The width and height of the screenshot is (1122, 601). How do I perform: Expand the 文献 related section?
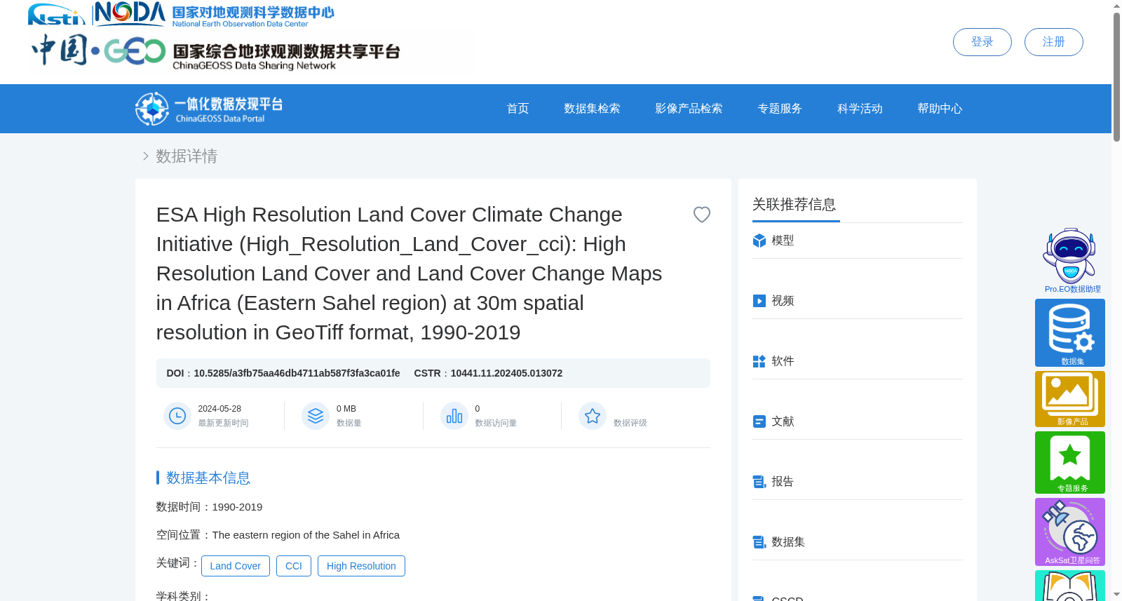858,421
